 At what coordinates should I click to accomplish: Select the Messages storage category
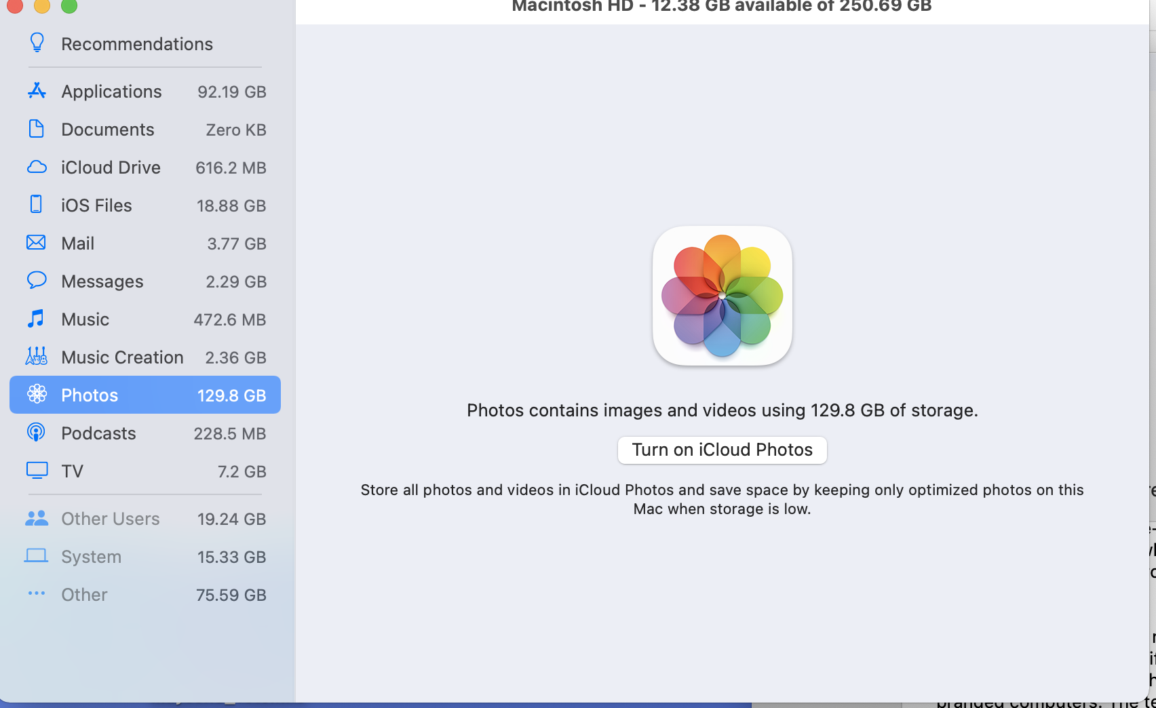pyautogui.click(x=145, y=281)
